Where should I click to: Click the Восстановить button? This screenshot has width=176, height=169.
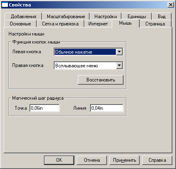tap(101, 80)
